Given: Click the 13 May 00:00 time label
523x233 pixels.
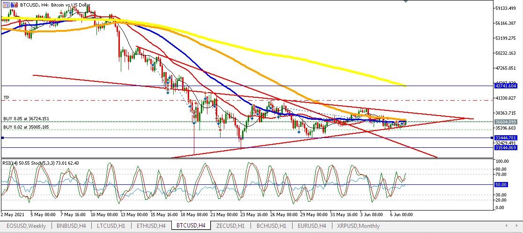Looking at the screenshot, I should pyautogui.click(x=134, y=214).
